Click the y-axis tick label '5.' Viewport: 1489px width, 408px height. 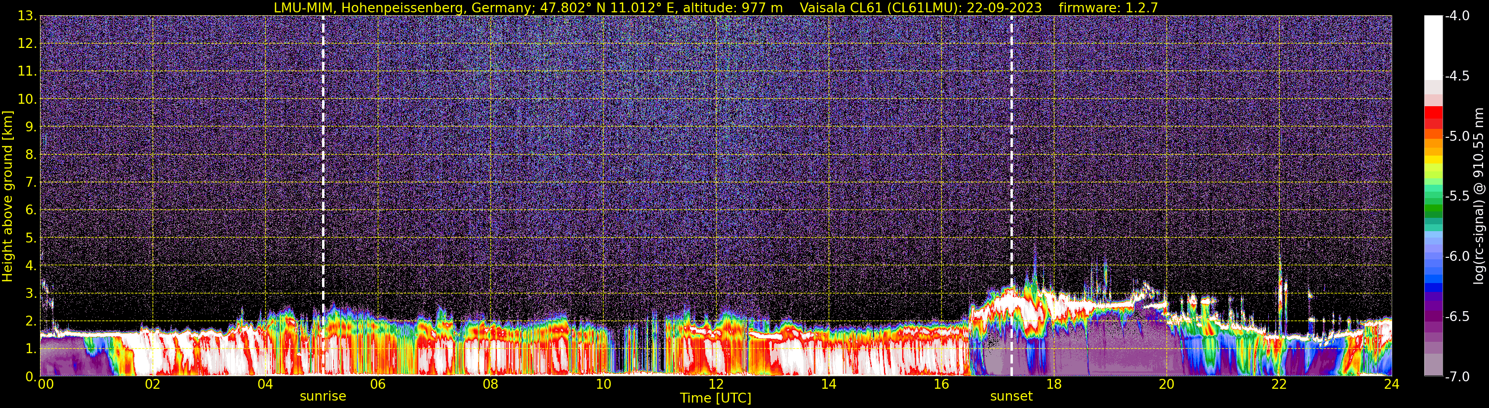coord(31,238)
